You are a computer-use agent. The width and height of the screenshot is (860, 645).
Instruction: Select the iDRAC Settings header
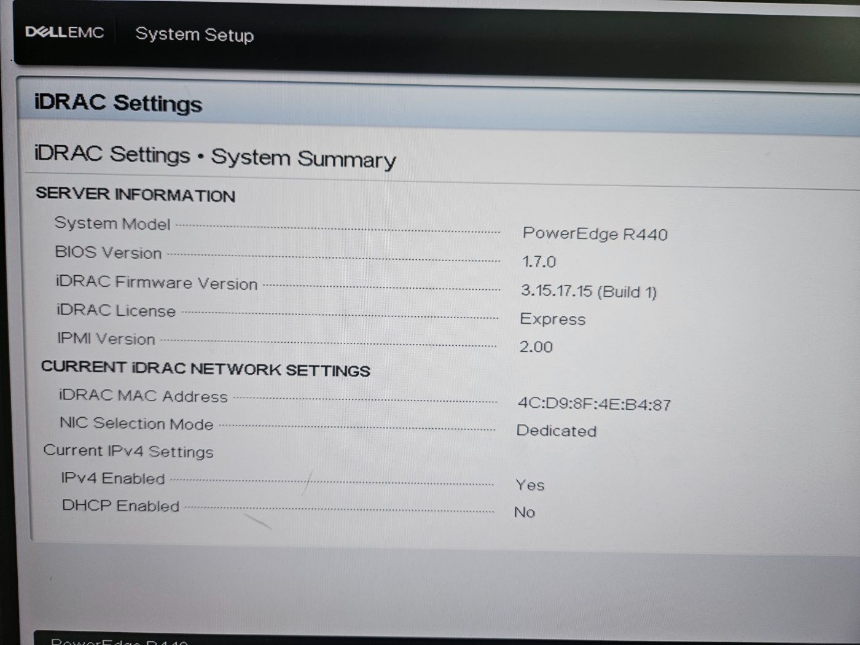click(118, 103)
